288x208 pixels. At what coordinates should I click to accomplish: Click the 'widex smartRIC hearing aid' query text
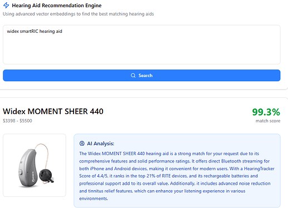click(x=35, y=31)
